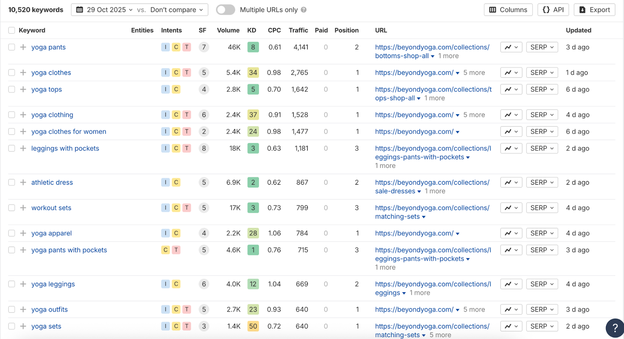Click the Export button
This screenshot has height=339, width=624.
[594, 10]
